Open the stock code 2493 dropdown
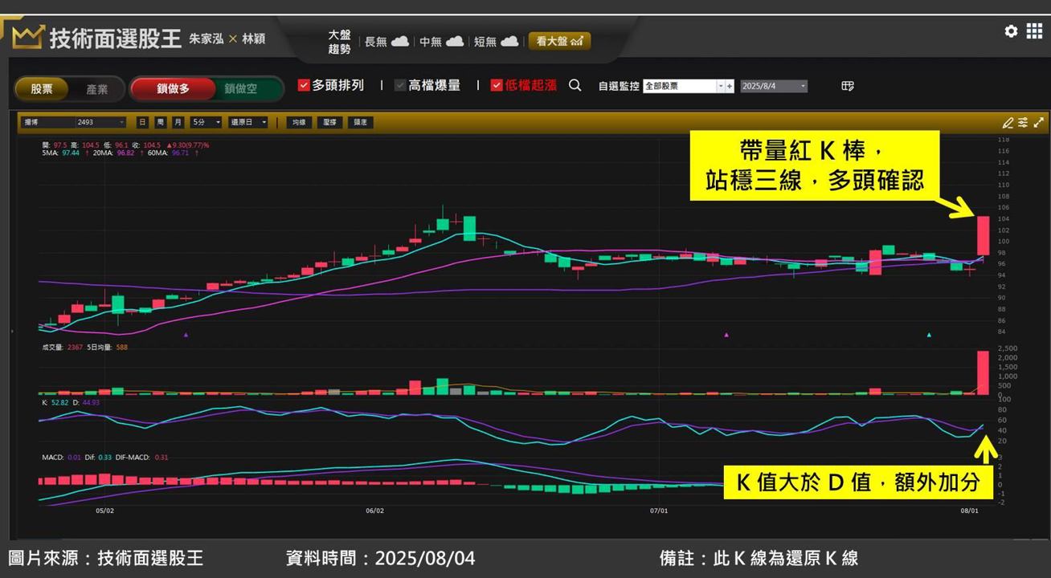The width and height of the screenshot is (1051, 578). [101, 122]
